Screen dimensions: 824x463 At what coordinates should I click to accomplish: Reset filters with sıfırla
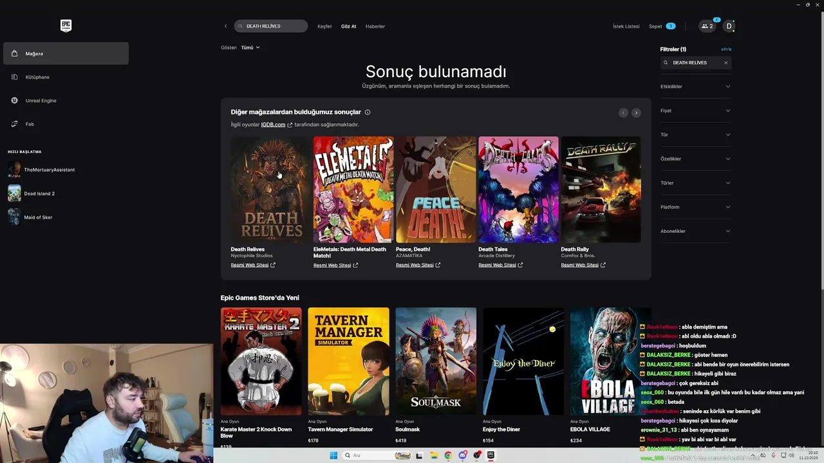click(726, 49)
